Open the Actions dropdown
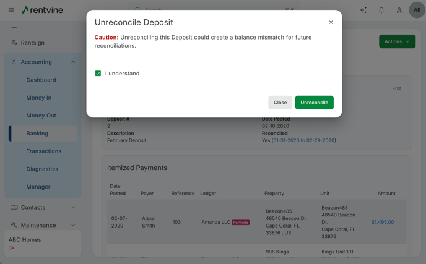The width and height of the screenshot is (426, 264). point(397,41)
